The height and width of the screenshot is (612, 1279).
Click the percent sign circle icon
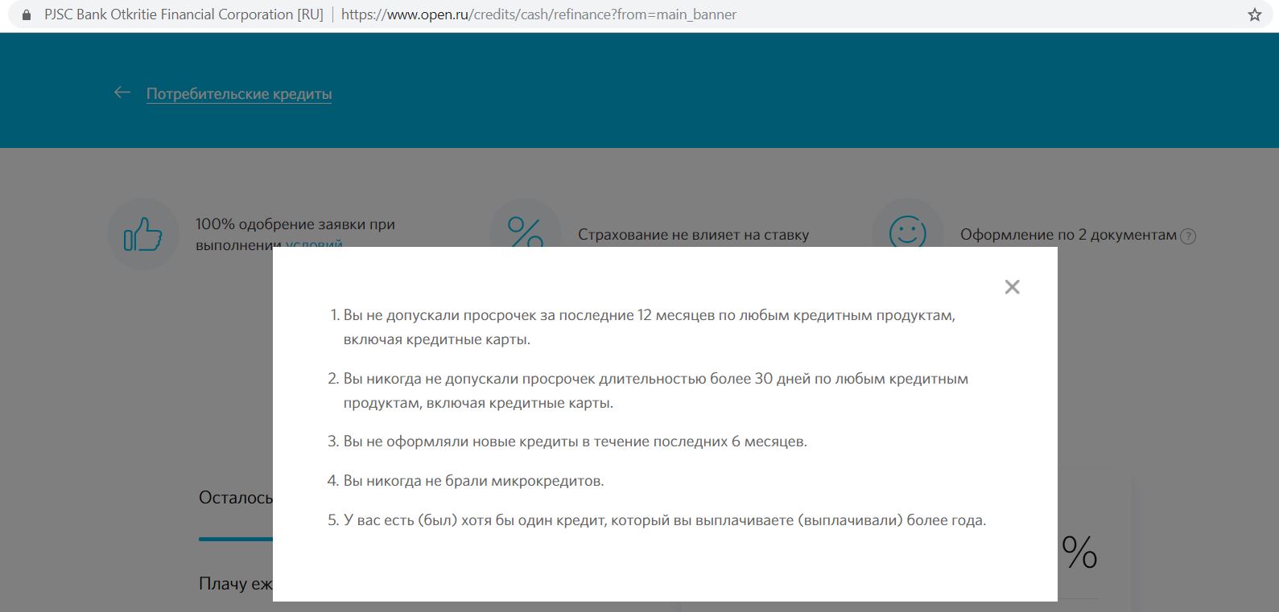(525, 229)
